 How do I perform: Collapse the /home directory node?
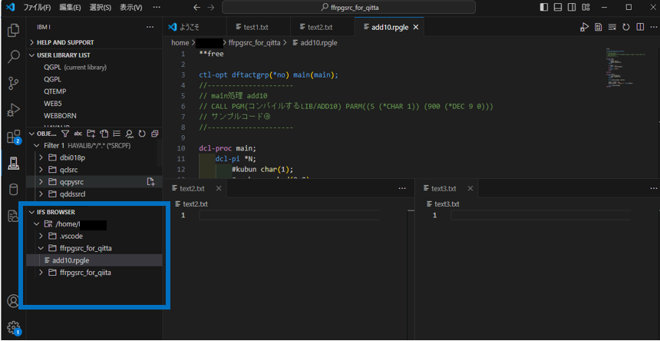pyautogui.click(x=36, y=224)
